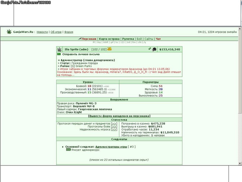Image resolution: width=242 pixels, height=182 pixels.
Task: Click Отправить личное письмо
Action: [x=81, y=54]
